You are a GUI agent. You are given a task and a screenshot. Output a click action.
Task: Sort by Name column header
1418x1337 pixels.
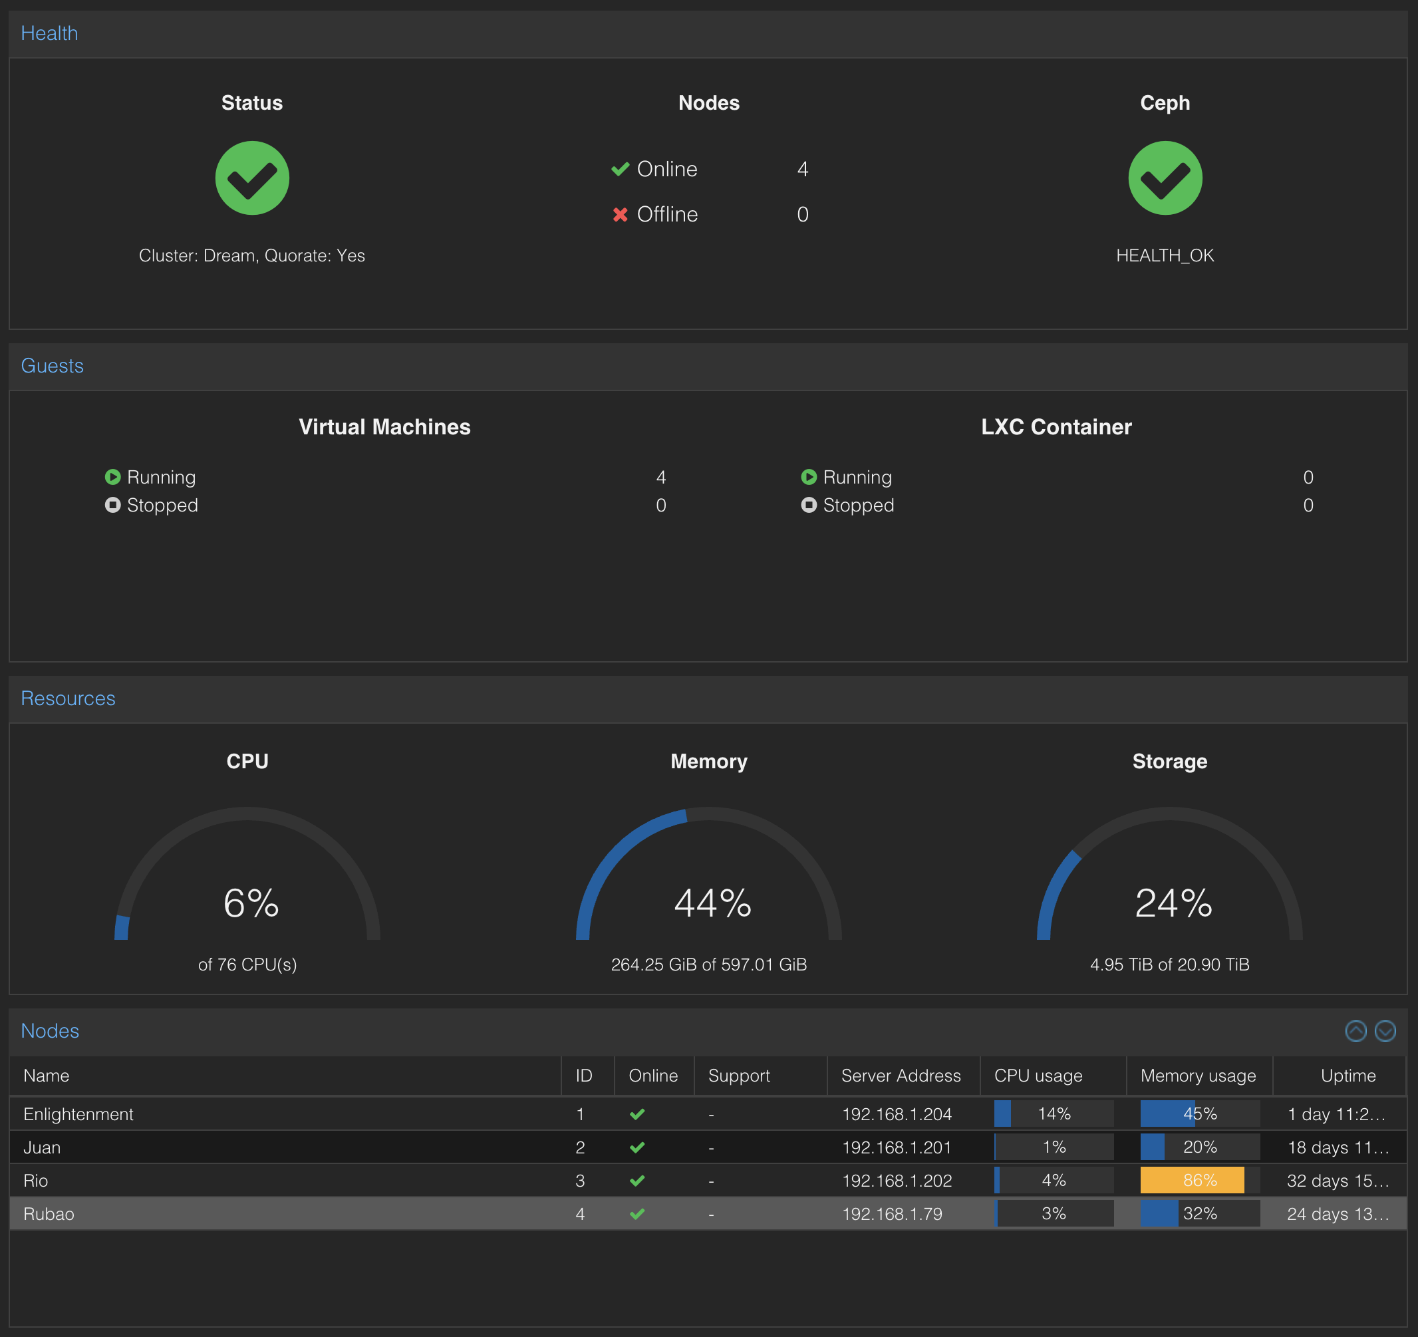tap(47, 1075)
